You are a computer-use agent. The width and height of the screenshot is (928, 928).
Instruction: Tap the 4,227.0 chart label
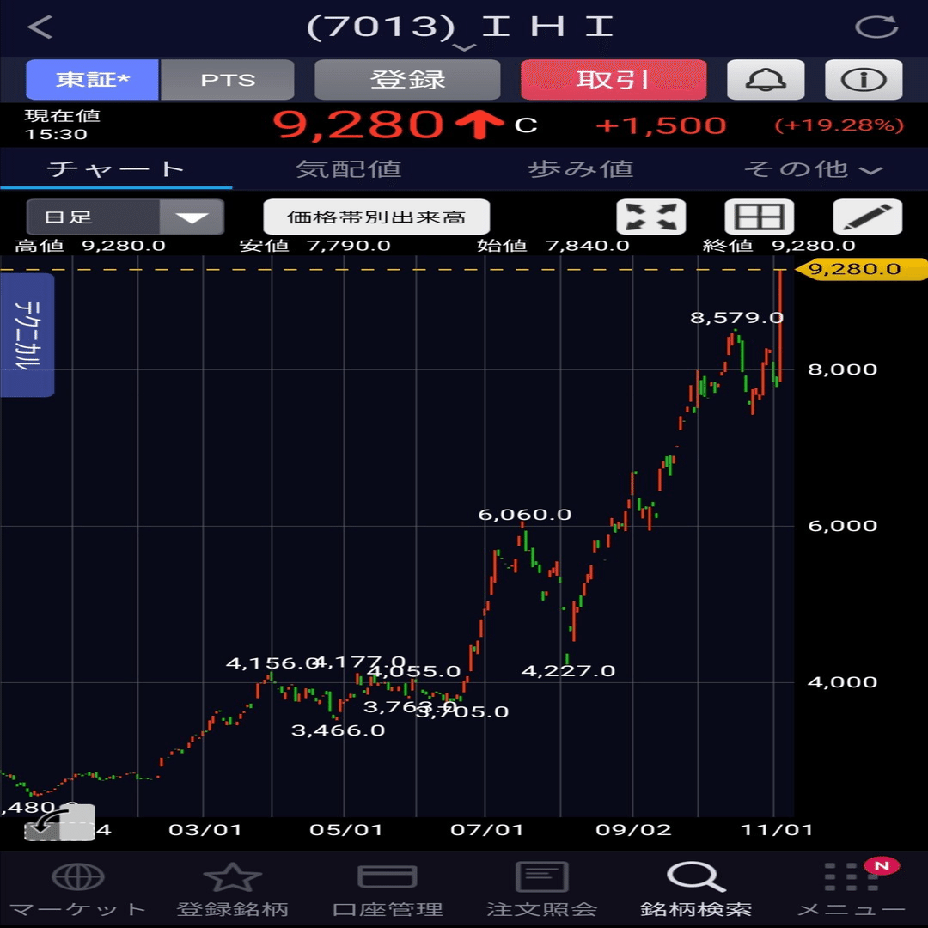click(568, 670)
